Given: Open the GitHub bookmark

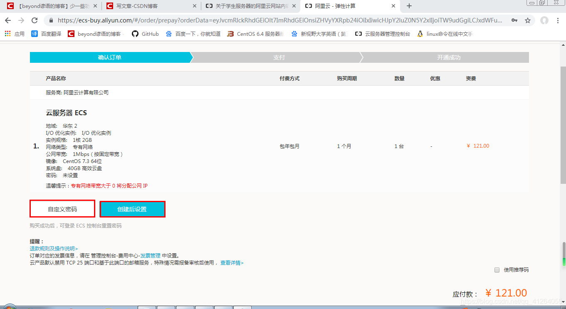Looking at the screenshot, I should click(145, 34).
